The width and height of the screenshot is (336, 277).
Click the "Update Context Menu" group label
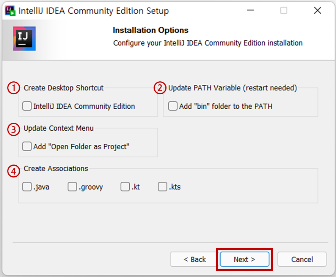pos(58,128)
